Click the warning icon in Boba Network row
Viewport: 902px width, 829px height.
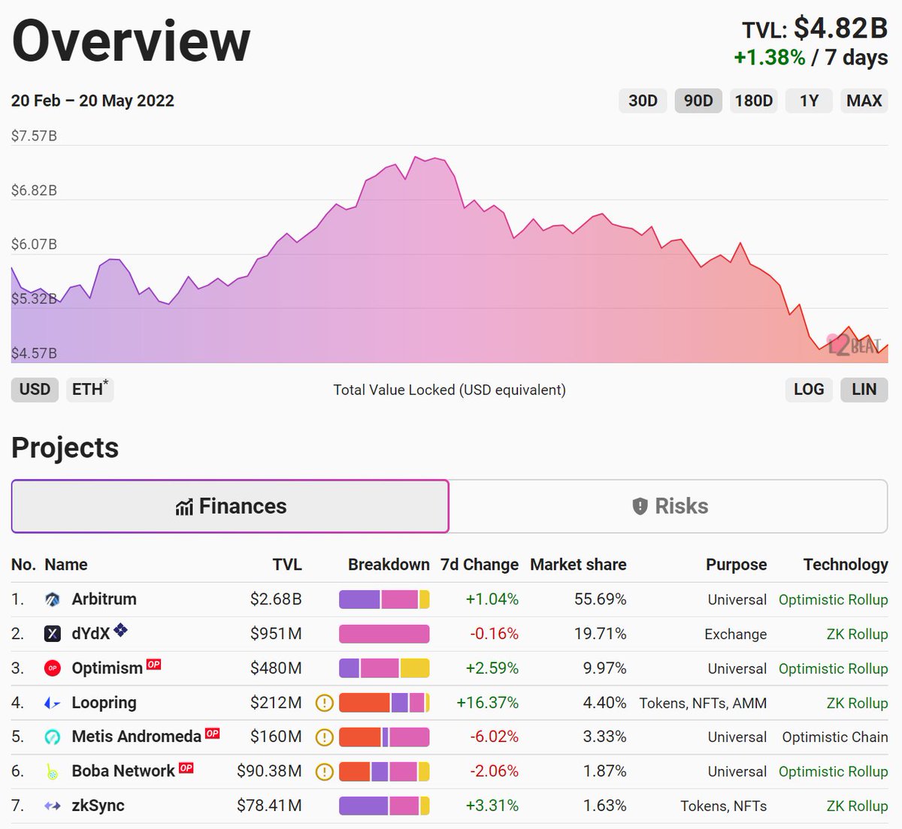(324, 771)
